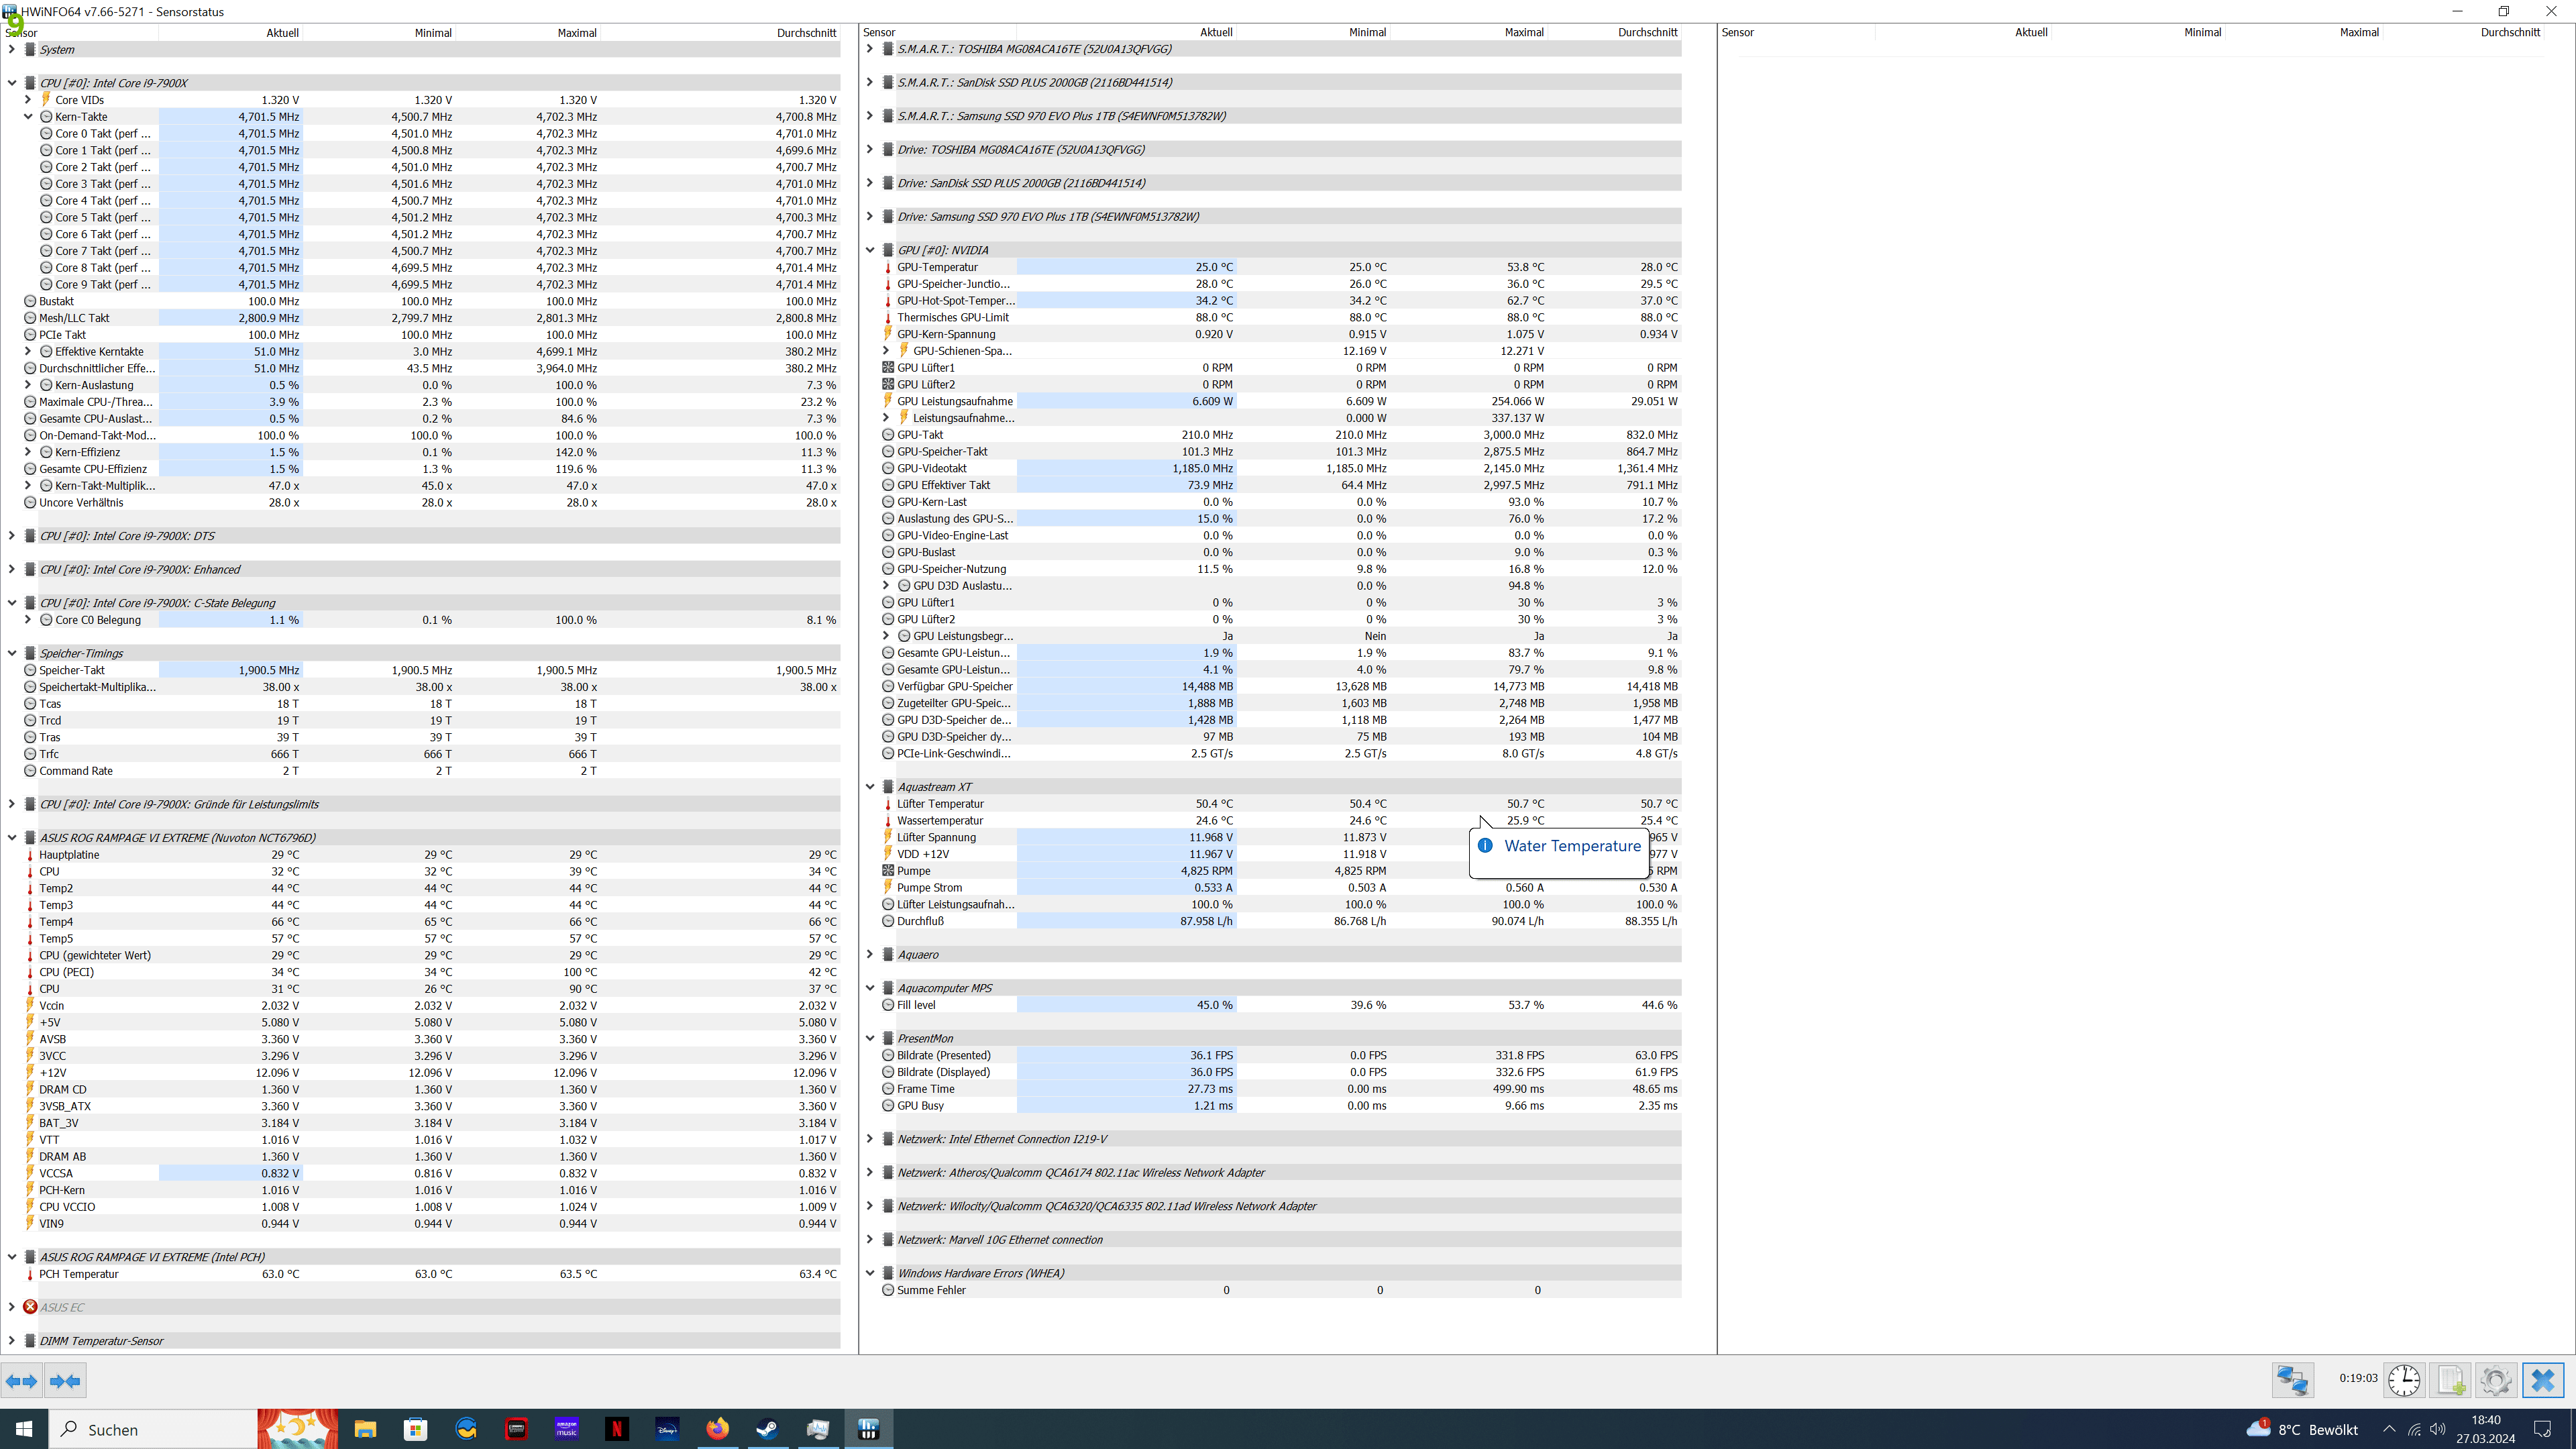Expand Netzwerk: Marvell 10G Ethernet connection group
The height and width of the screenshot is (1449, 2576).
[870, 1240]
